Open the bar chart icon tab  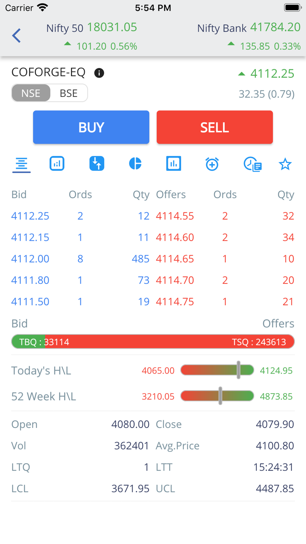pyautogui.click(x=57, y=164)
